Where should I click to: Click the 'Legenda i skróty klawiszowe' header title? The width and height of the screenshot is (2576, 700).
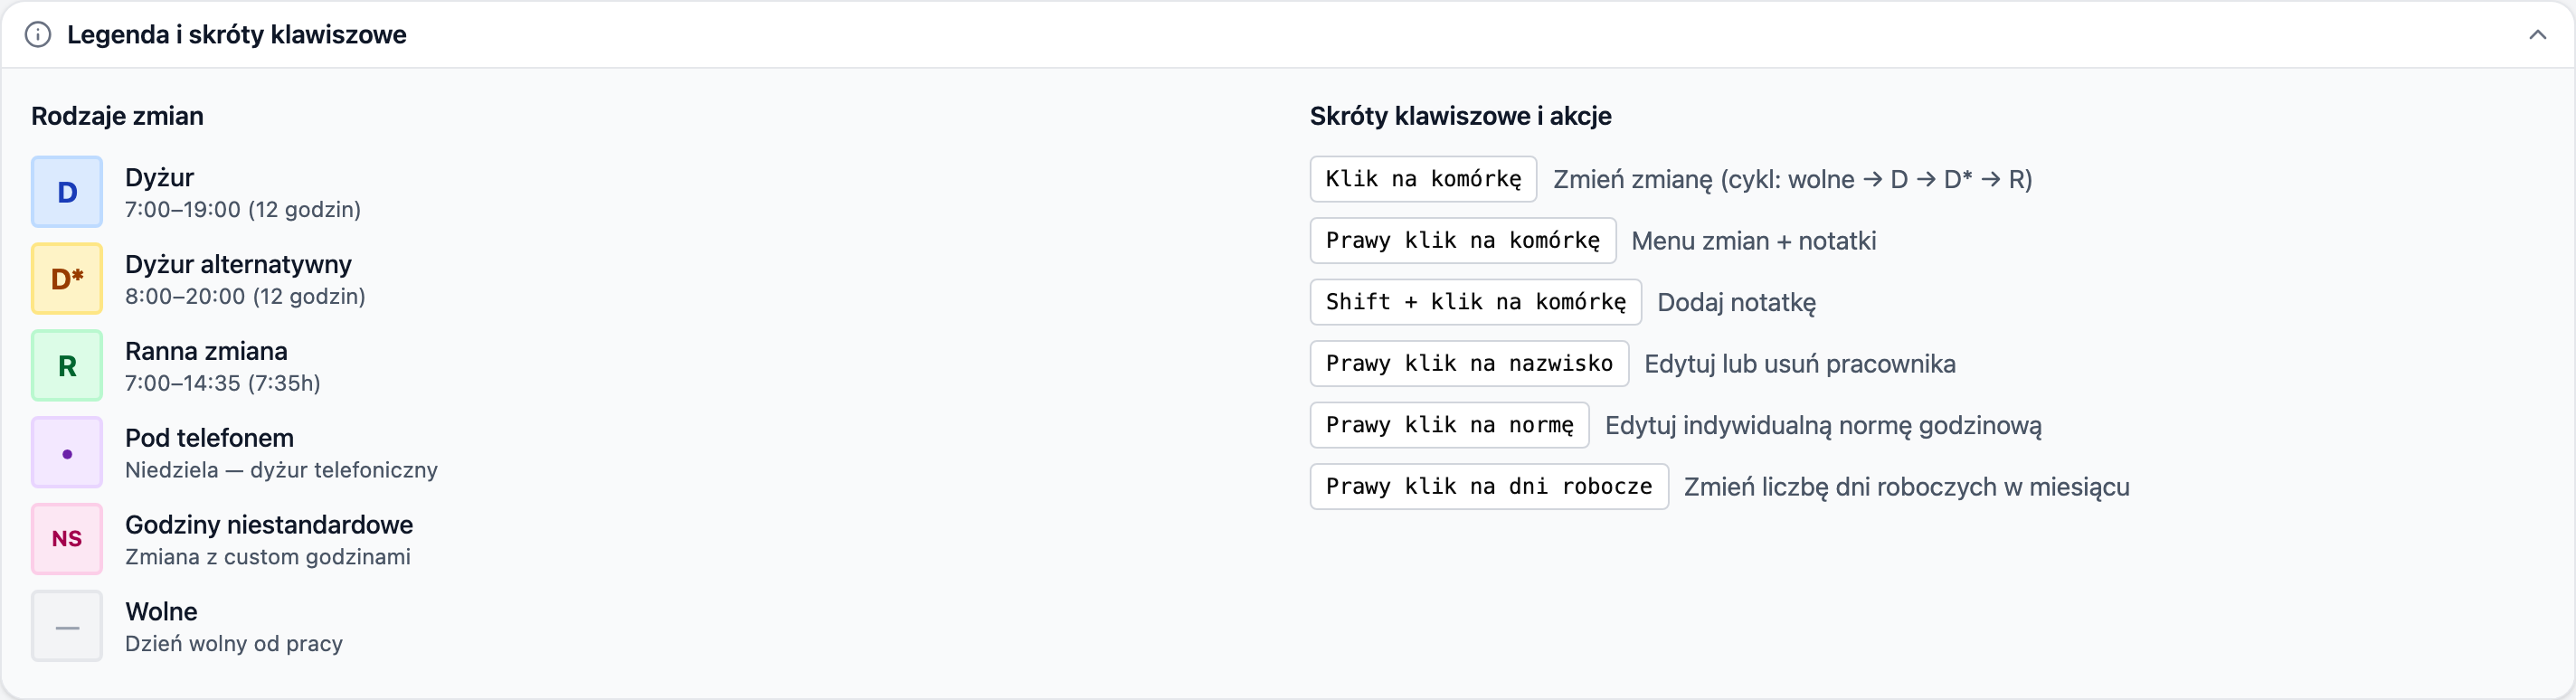(236, 35)
